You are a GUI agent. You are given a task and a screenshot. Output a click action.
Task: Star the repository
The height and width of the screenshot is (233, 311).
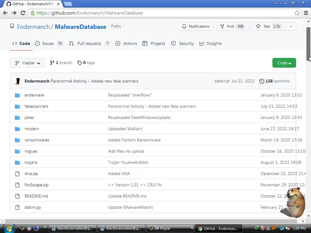[269, 26]
